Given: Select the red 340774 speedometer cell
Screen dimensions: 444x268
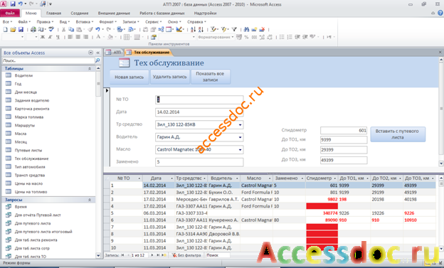Looking at the screenshot, I should [x=322, y=213].
